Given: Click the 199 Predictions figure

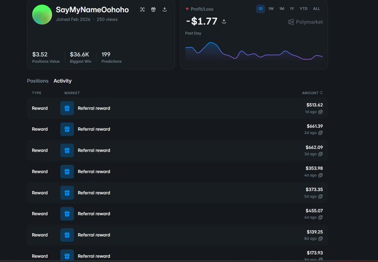Looking at the screenshot, I should click(x=106, y=55).
